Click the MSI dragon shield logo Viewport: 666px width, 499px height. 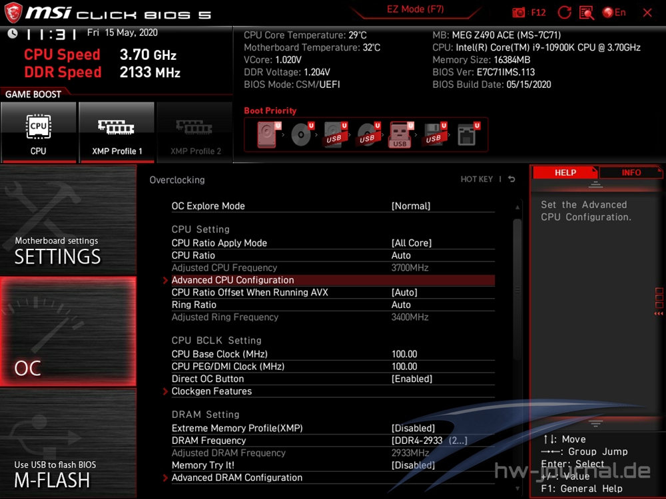pyautogui.click(x=13, y=12)
